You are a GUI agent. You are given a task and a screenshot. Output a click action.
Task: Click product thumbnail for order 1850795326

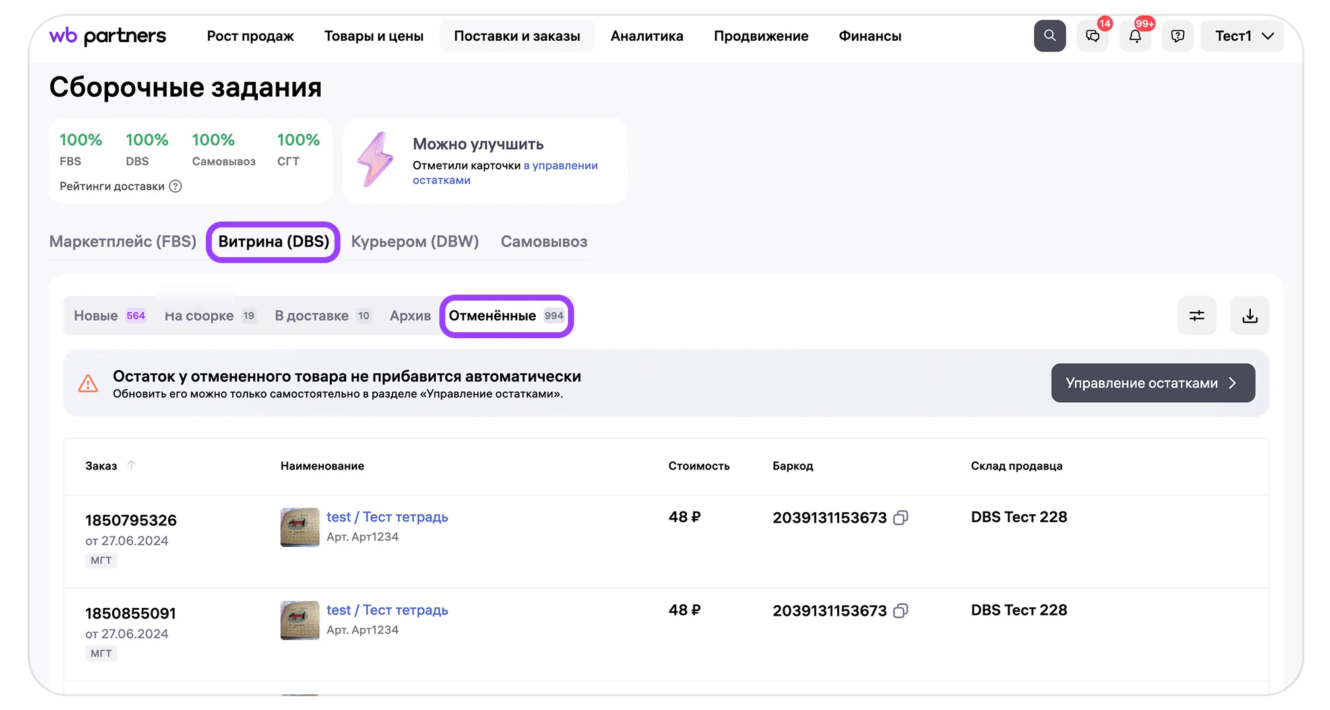(300, 527)
